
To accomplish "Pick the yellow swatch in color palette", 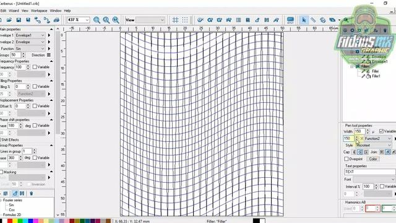I will coord(15,221).
